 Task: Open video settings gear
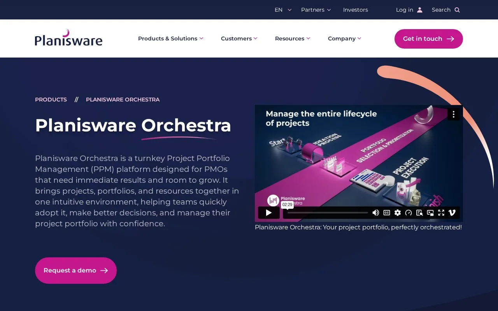(x=398, y=213)
